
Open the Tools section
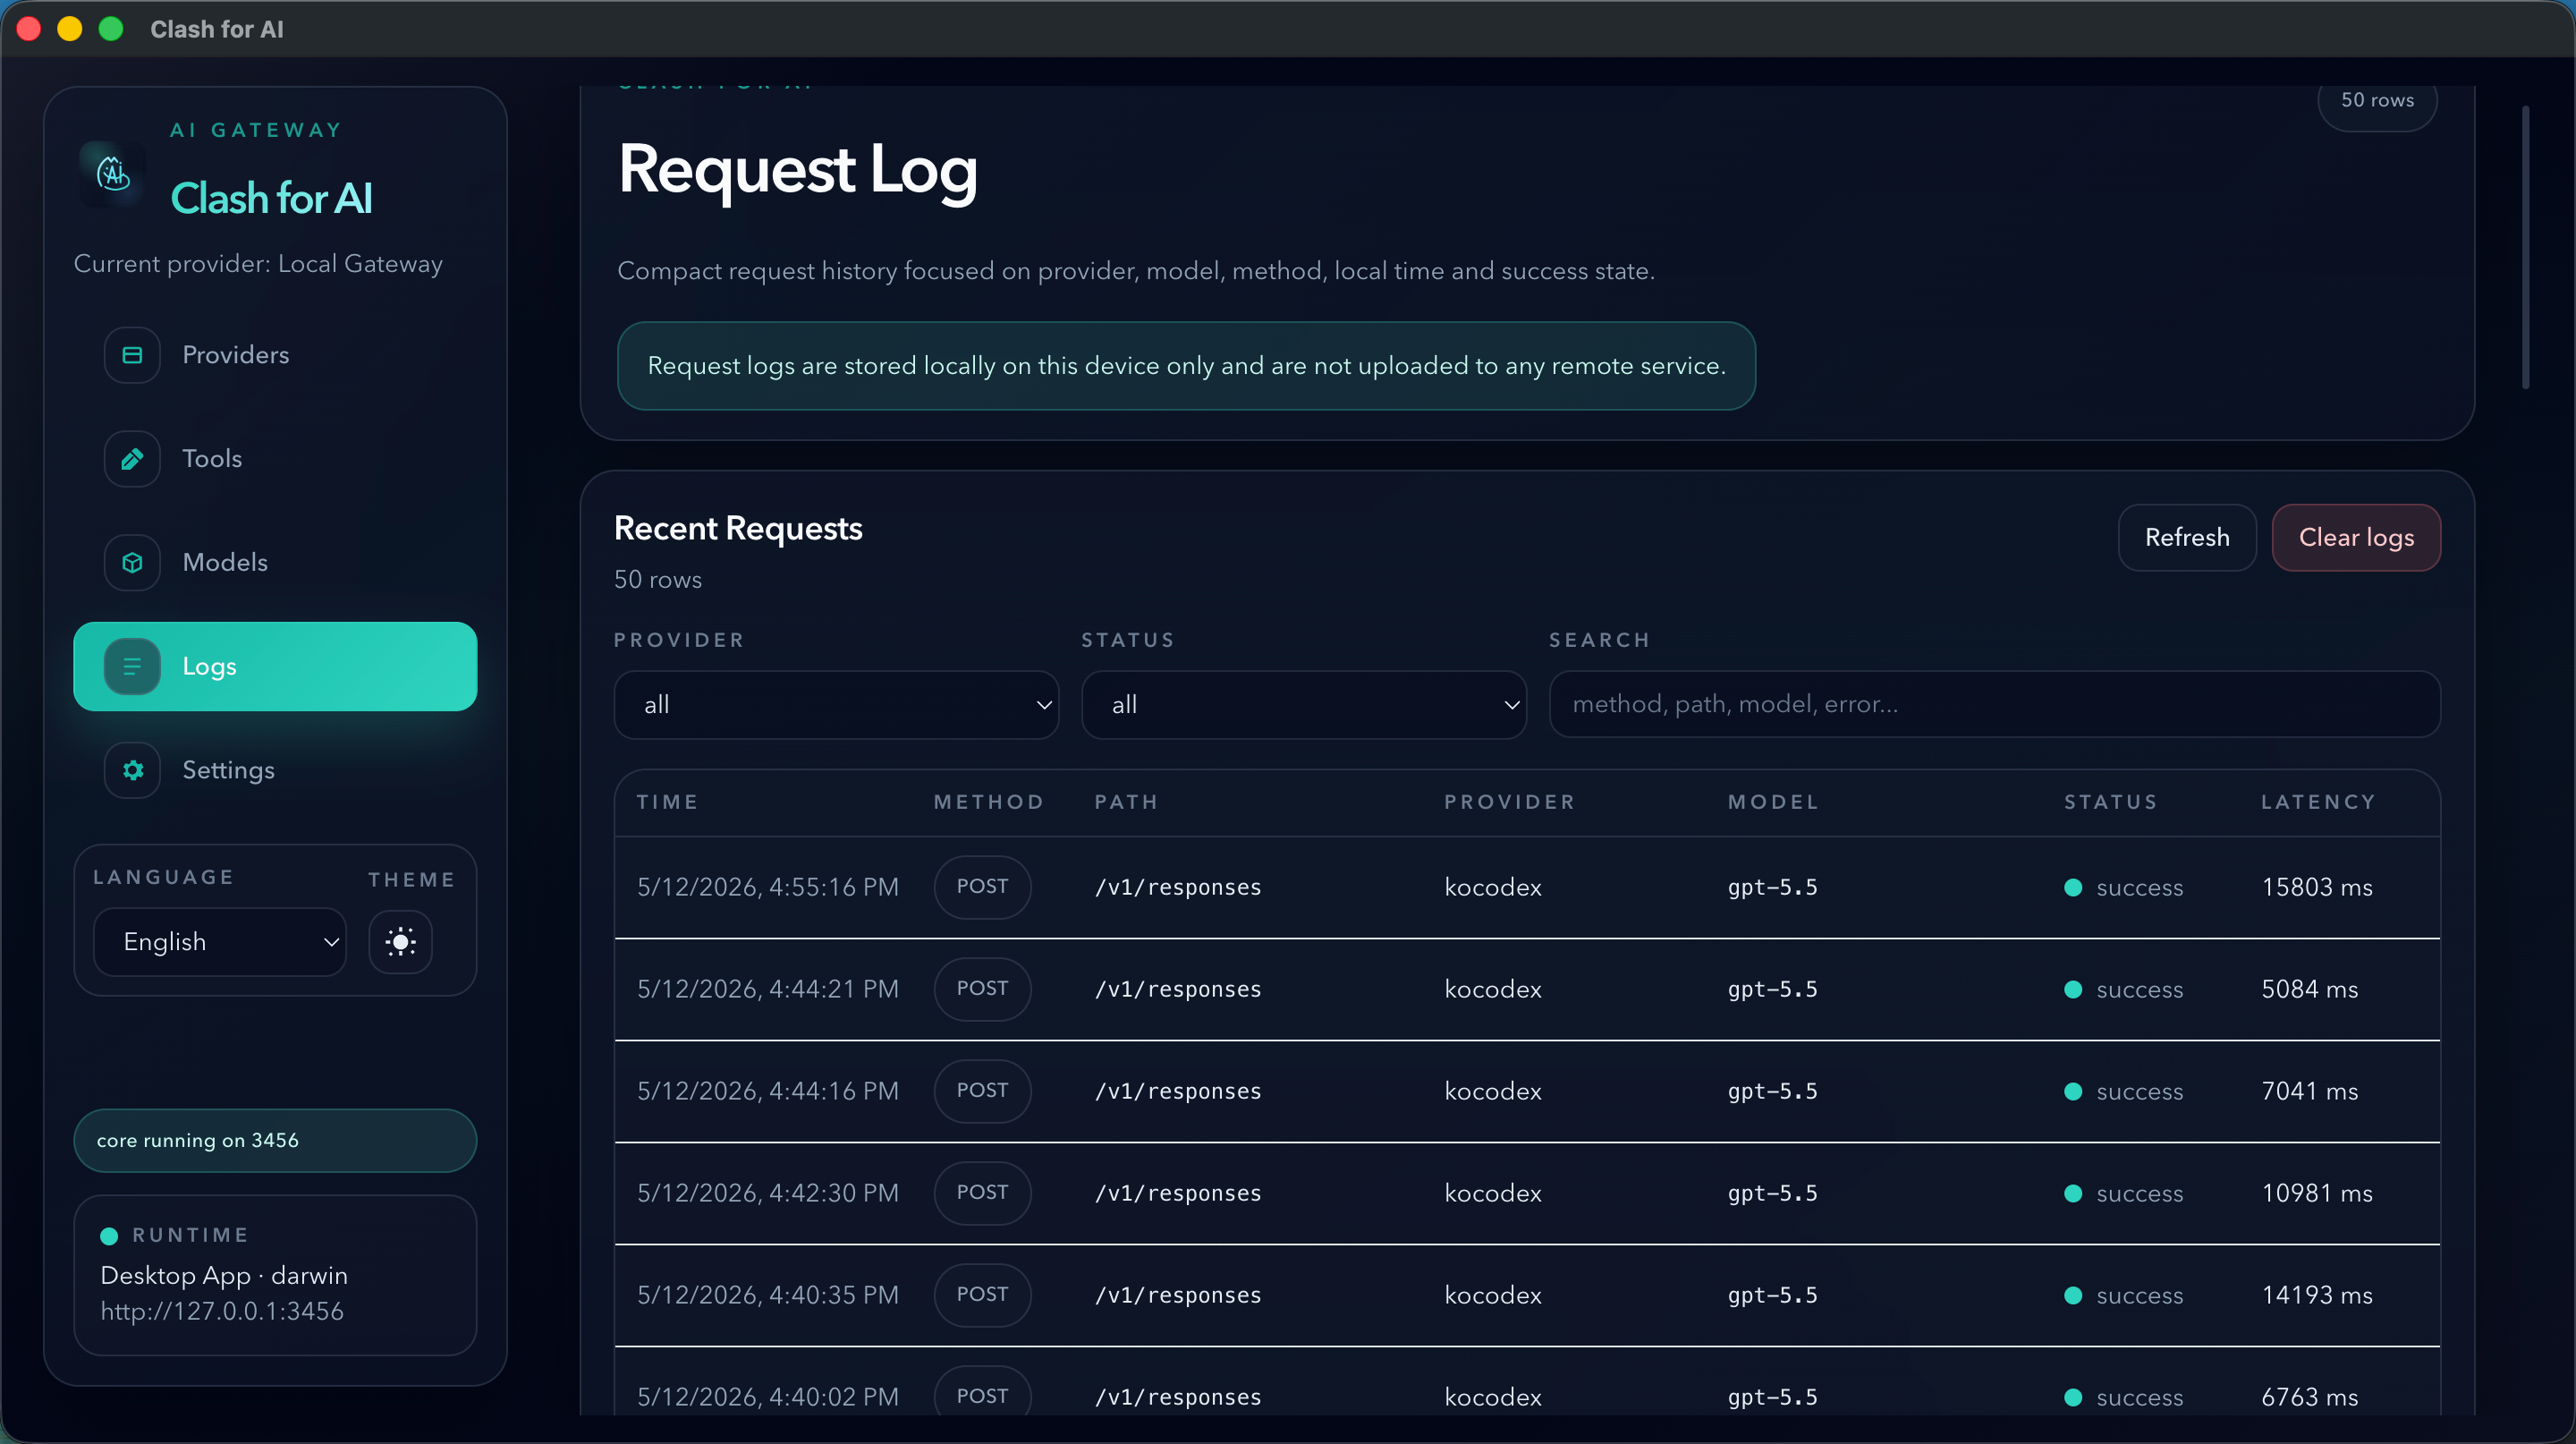coord(275,459)
